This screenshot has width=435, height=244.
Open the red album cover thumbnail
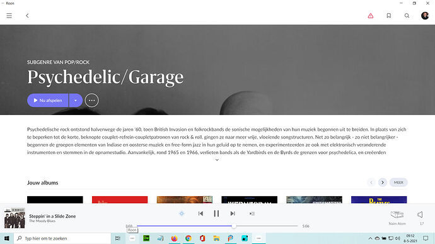(120, 200)
